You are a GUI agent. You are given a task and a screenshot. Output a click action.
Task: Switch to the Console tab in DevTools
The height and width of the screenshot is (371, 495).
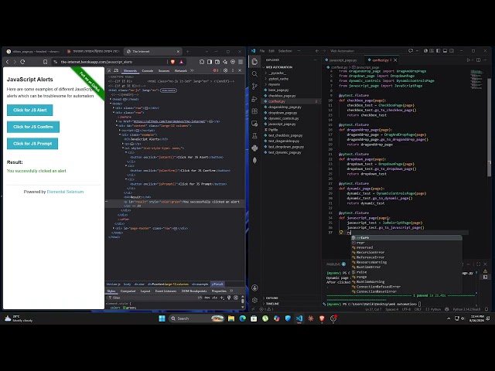coord(148,70)
